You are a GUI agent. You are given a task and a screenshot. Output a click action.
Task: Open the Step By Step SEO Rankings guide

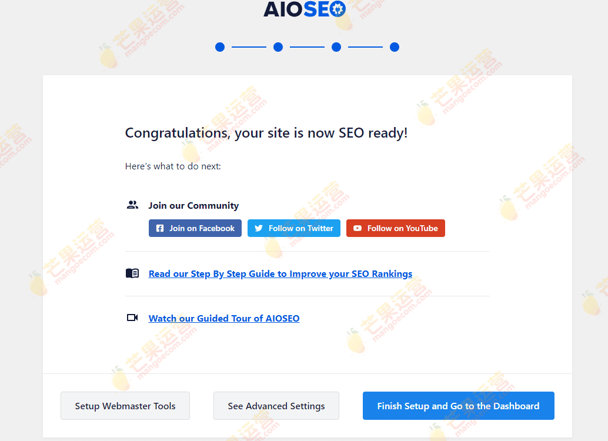280,273
